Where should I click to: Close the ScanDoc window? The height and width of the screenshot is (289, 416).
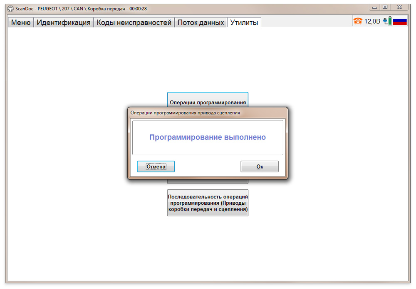pyautogui.click(x=399, y=7)
